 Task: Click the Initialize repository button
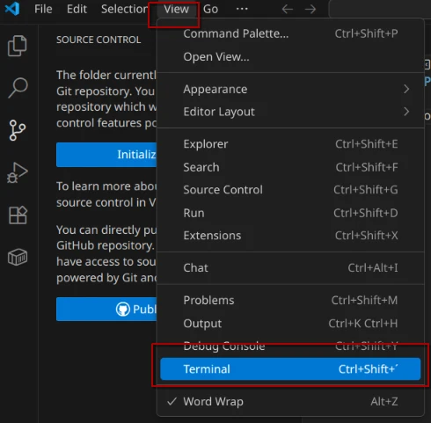106,155
